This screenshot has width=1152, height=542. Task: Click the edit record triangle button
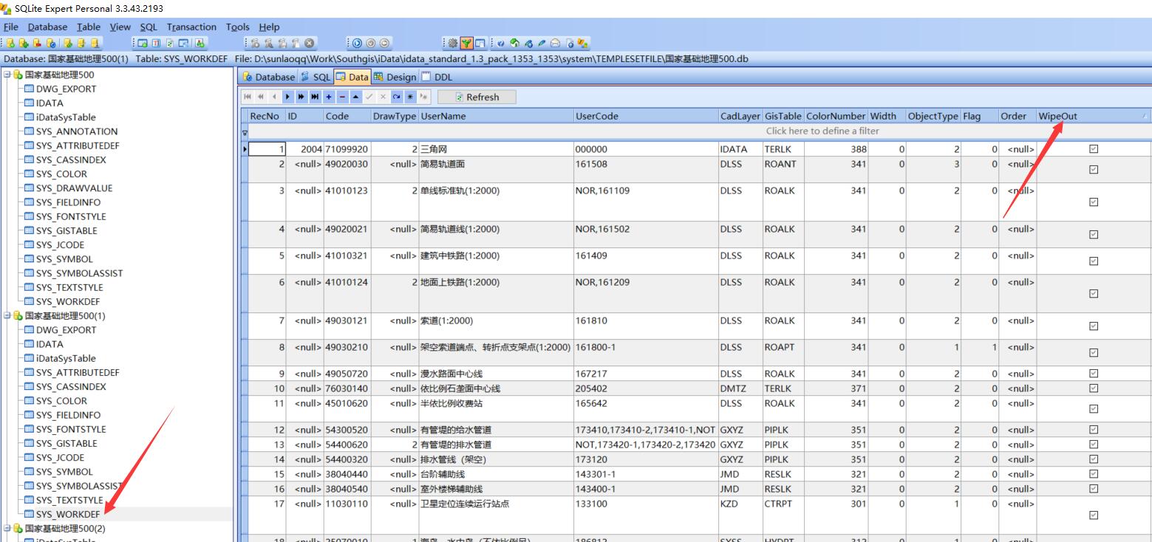(x=355, y=97)
